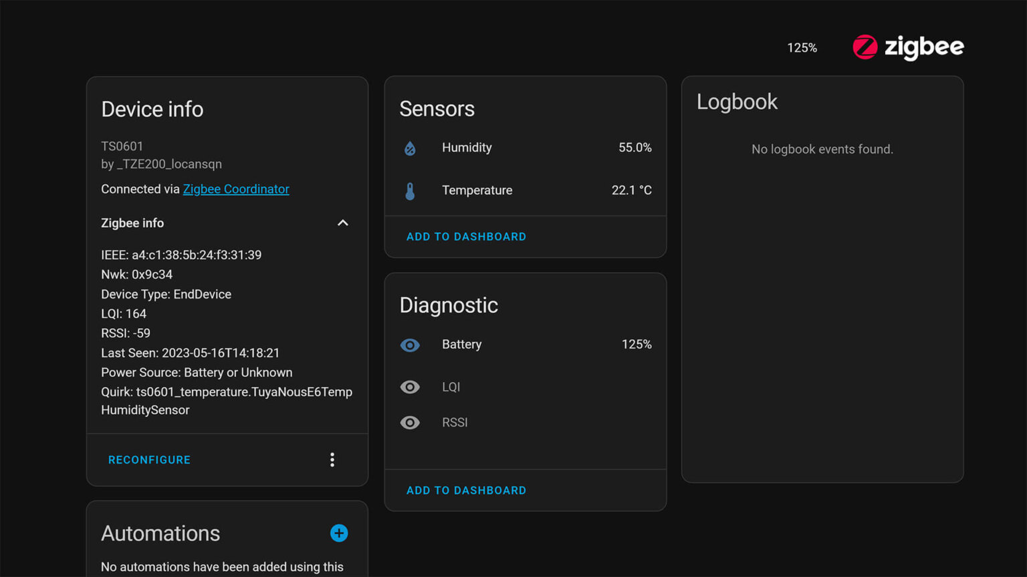Open the three-dot device options menu
Viewport: 1027px width, 577px height.
click(332, 459)
